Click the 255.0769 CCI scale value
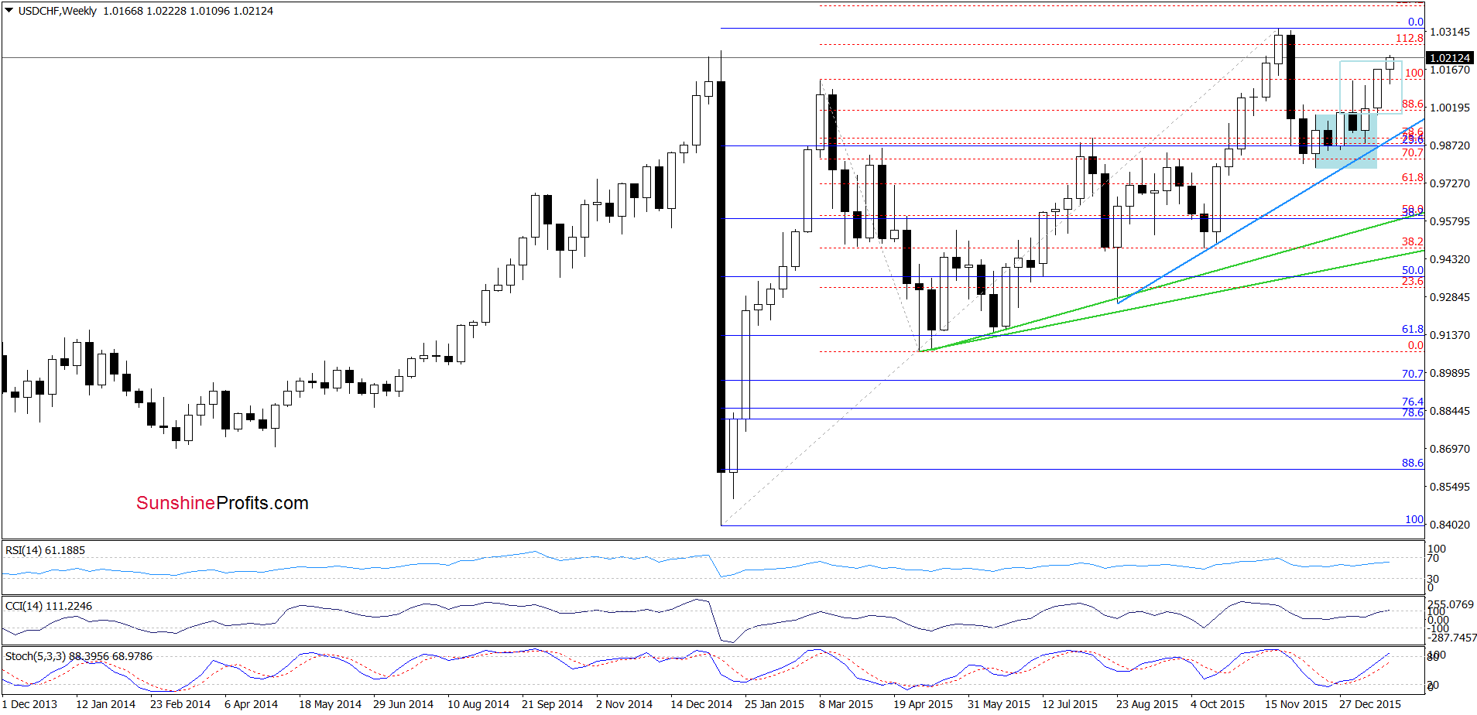Image resolution: width=1477 pixels, height=715 pixels. [x=1451, y=604]
